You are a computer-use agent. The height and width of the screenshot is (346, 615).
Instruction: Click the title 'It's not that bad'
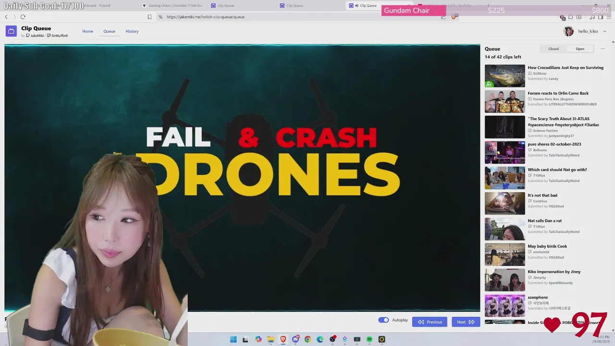click(x=542, y=195)
